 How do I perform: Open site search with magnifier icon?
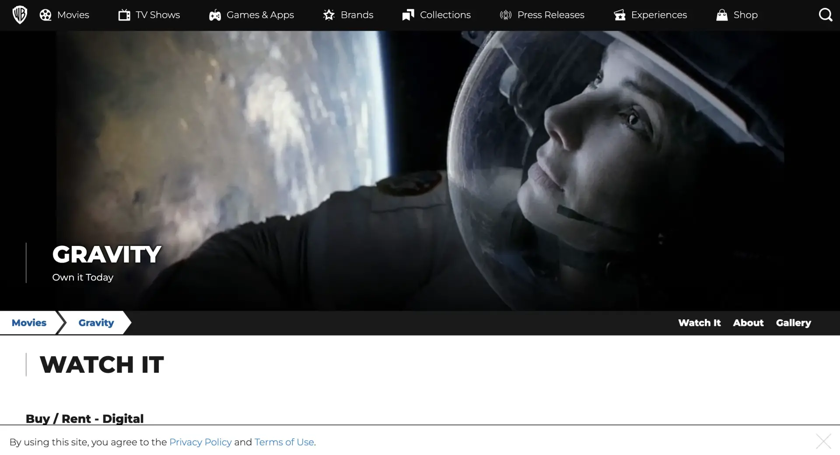[x=826, y=15]
